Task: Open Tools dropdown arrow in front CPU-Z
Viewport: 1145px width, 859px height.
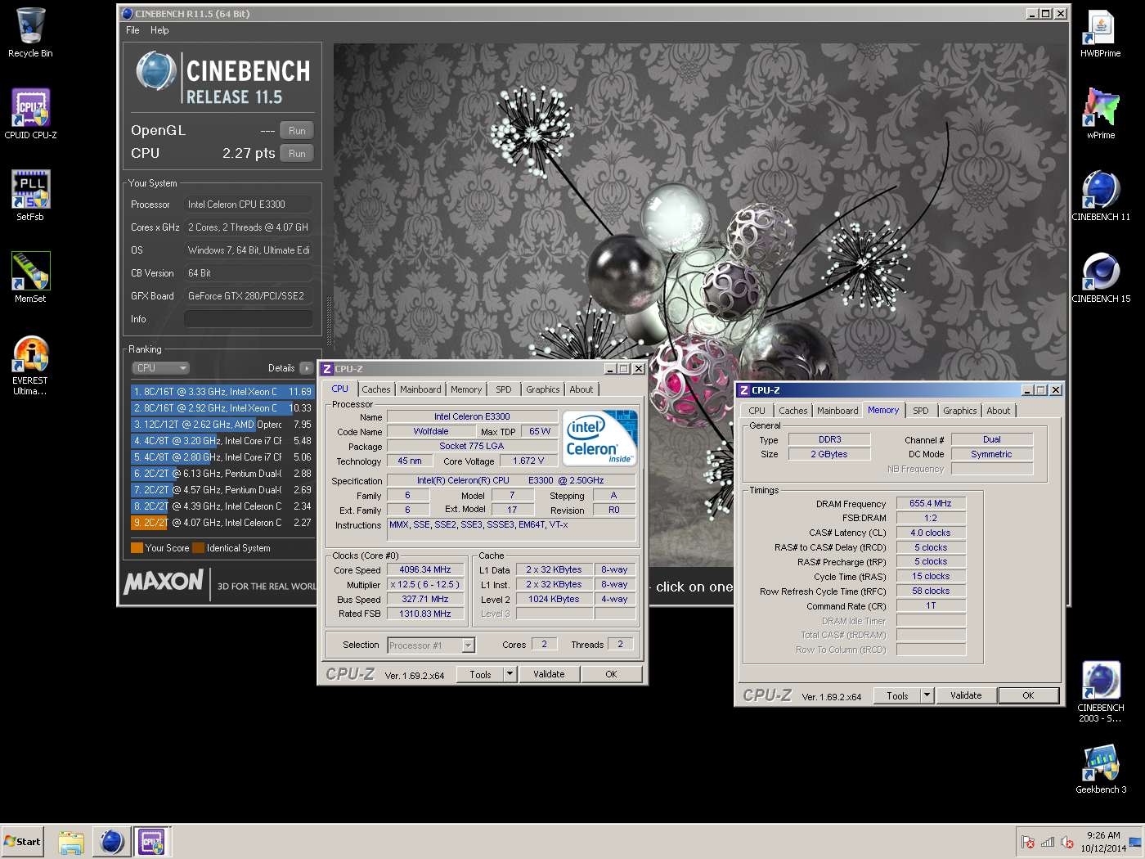Action: click(510, 674)
